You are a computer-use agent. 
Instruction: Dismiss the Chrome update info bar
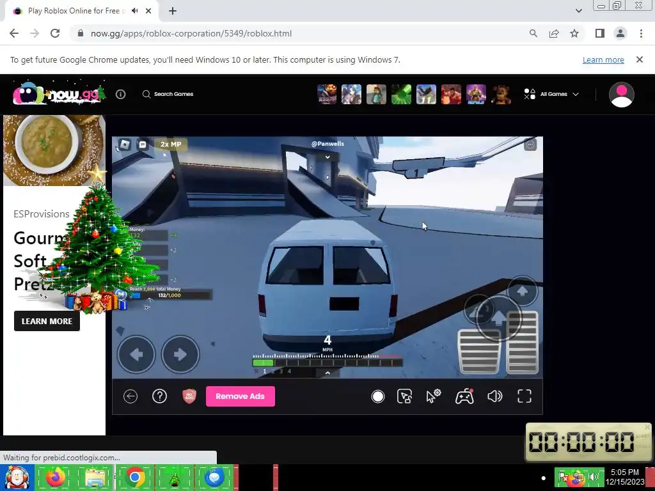640,59
